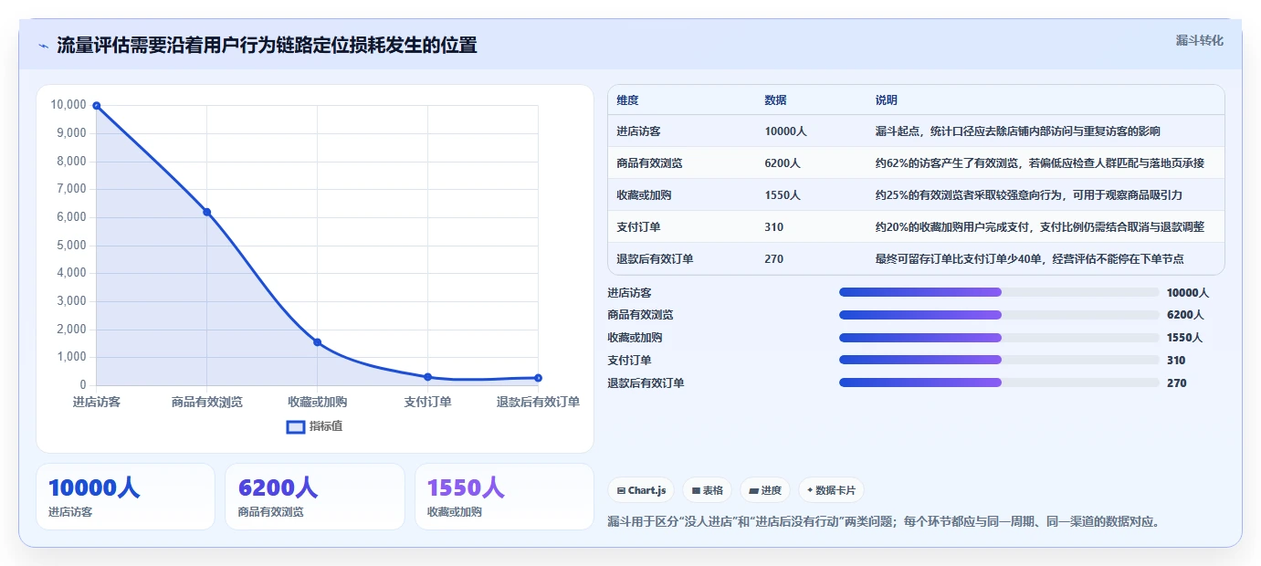Click the chart data point at 商品有效浏览

[x=206, y=212]
